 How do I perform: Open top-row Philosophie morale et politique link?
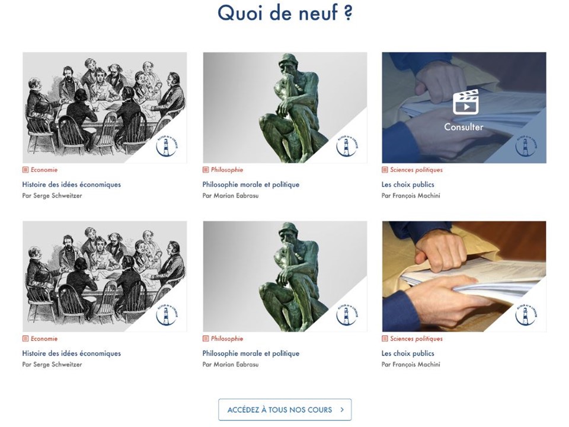coord(251,184)
